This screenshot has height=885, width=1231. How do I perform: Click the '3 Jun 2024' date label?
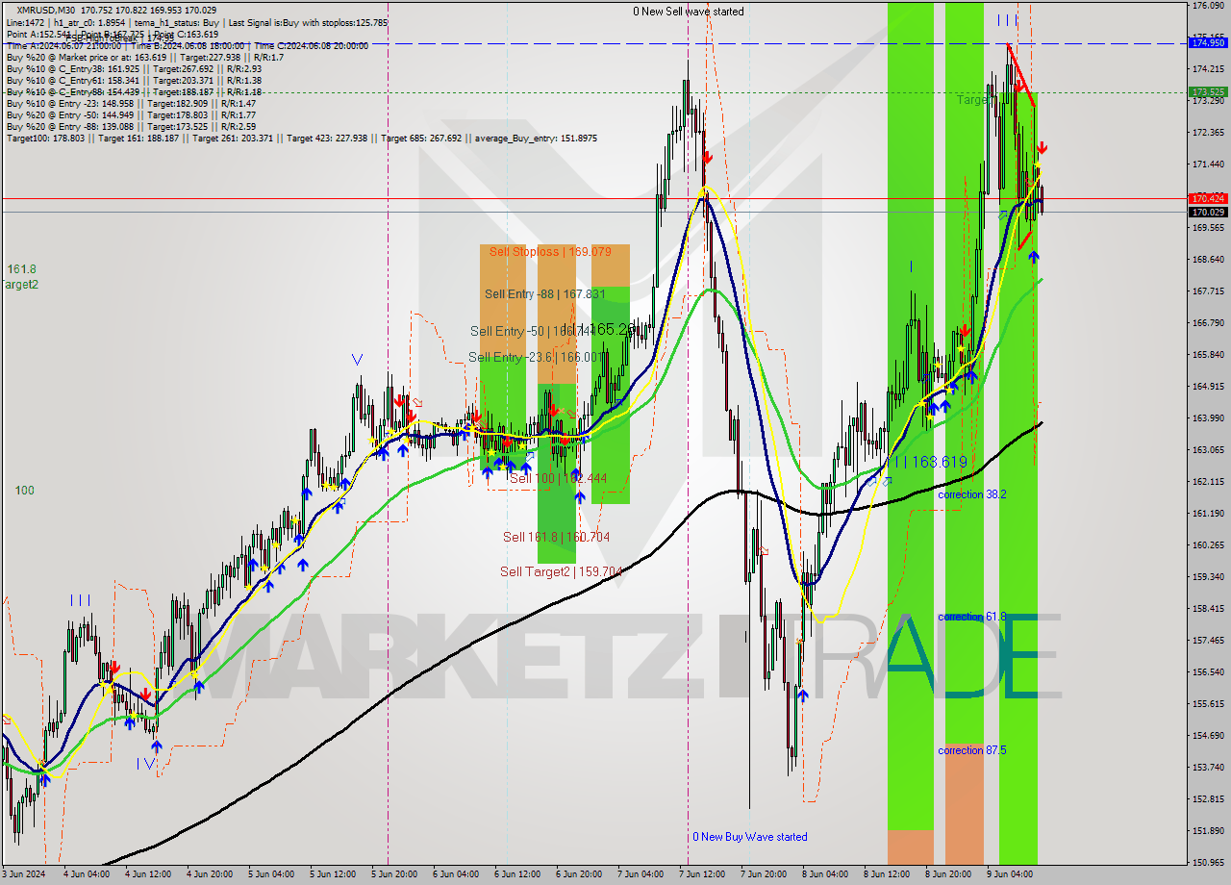(26, 874)
